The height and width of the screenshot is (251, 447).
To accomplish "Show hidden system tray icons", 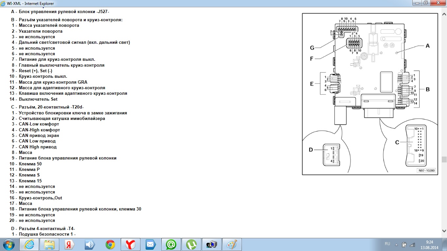I will 397,244.
